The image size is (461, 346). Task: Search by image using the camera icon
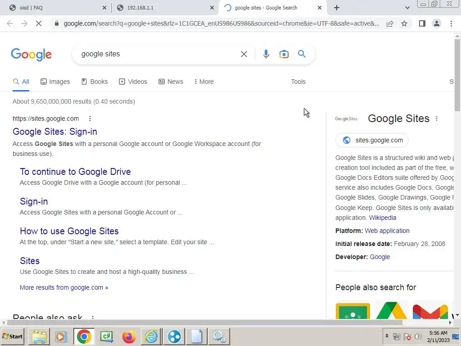[x=284, y=54]
